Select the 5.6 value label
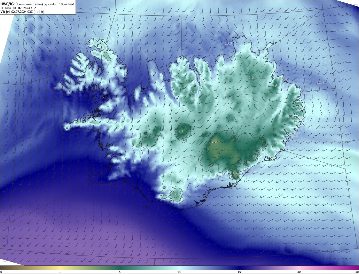Viewport: 359px width, 274px height. pyautogui.click(x=251, y=77)
